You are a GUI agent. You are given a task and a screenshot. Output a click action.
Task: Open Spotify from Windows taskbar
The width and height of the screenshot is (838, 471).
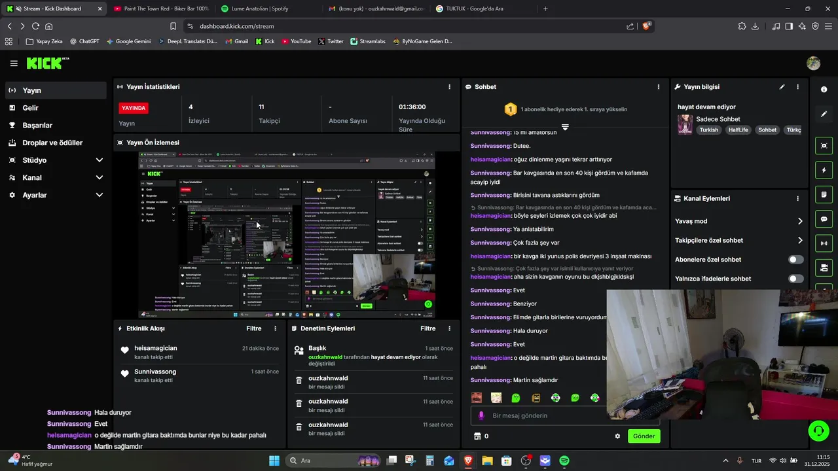564,461
